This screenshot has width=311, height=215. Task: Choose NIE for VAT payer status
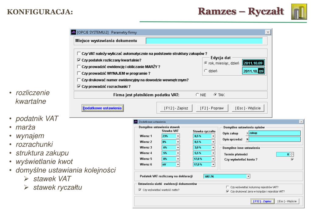197,95
